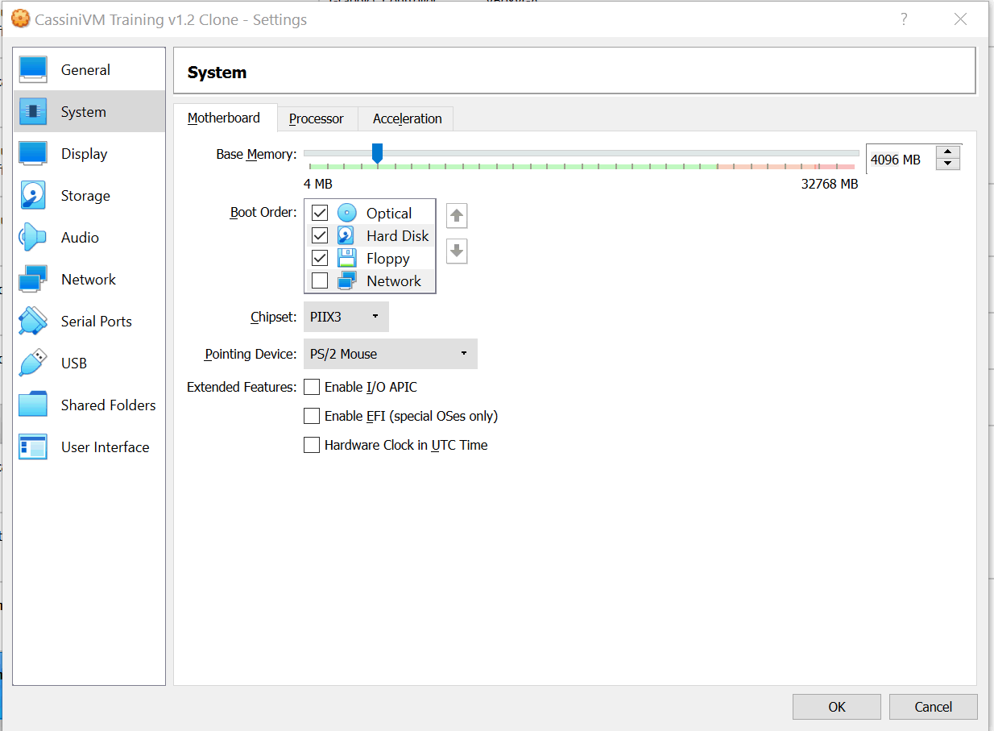Click the USB label in sidebar
Screen dimensions: 994x731
click(x=74, y=363)
